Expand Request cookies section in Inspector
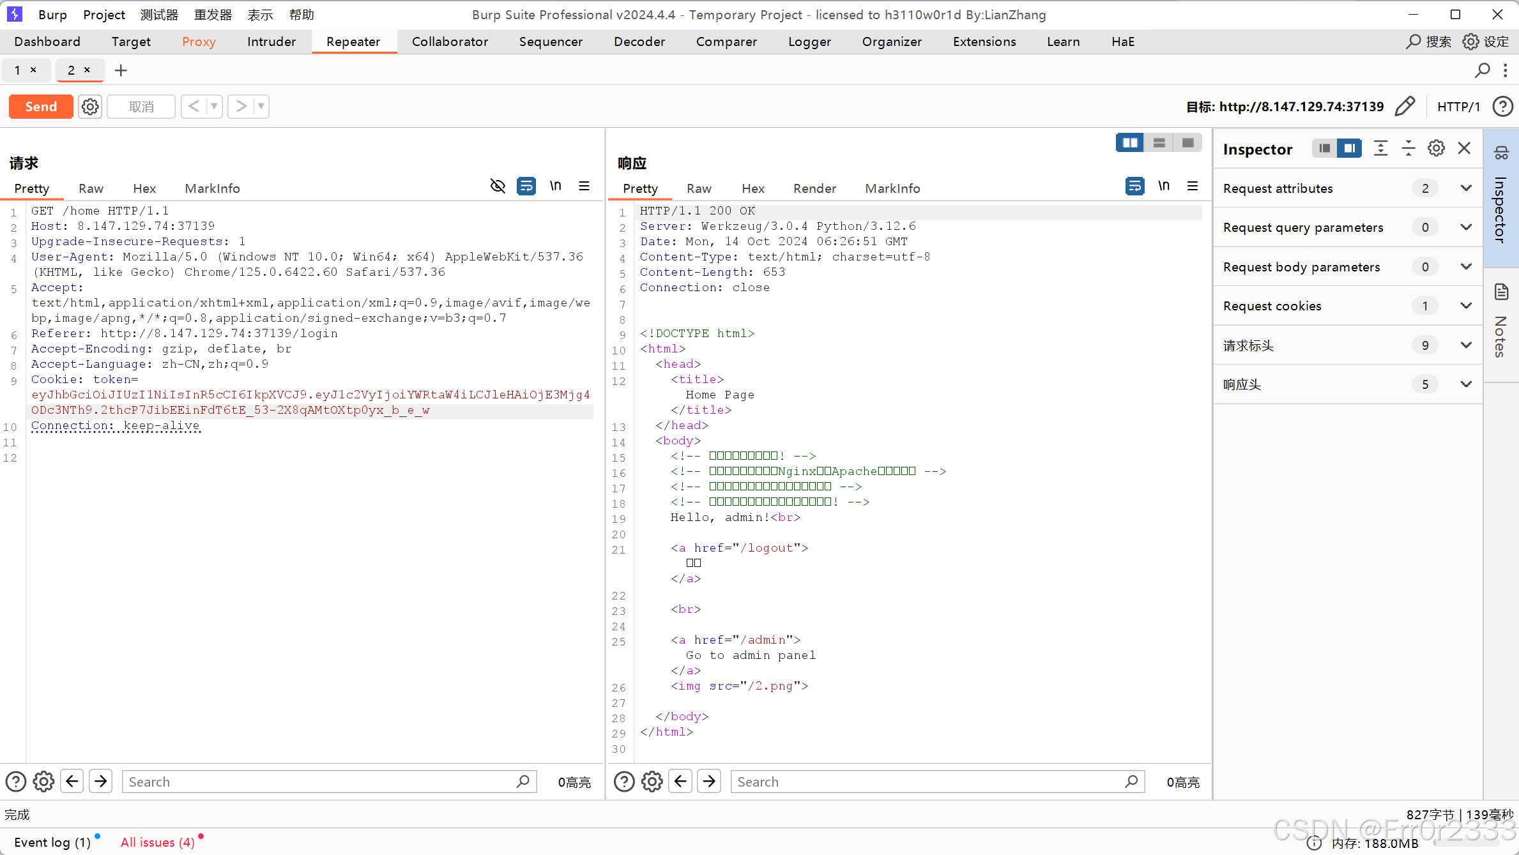 [1466, 306]
